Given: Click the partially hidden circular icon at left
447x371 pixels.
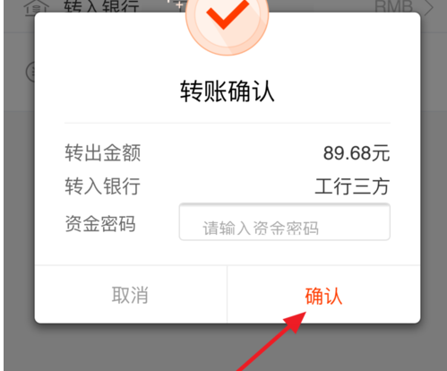Looking at the screenshot, I should [30, 72].
